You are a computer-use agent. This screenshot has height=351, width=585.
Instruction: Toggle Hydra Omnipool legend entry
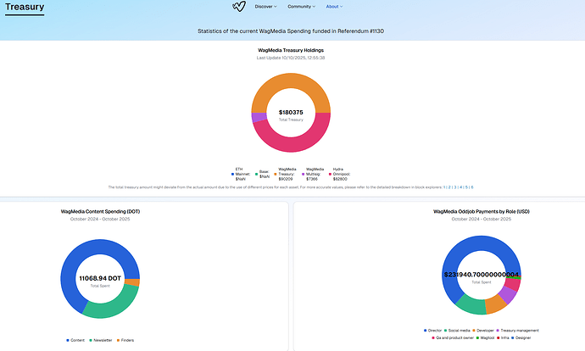[x=339, y=174]
